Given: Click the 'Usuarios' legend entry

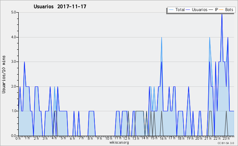Looking at the screenshot, I should pyautogui.click(x=197, y=9).
